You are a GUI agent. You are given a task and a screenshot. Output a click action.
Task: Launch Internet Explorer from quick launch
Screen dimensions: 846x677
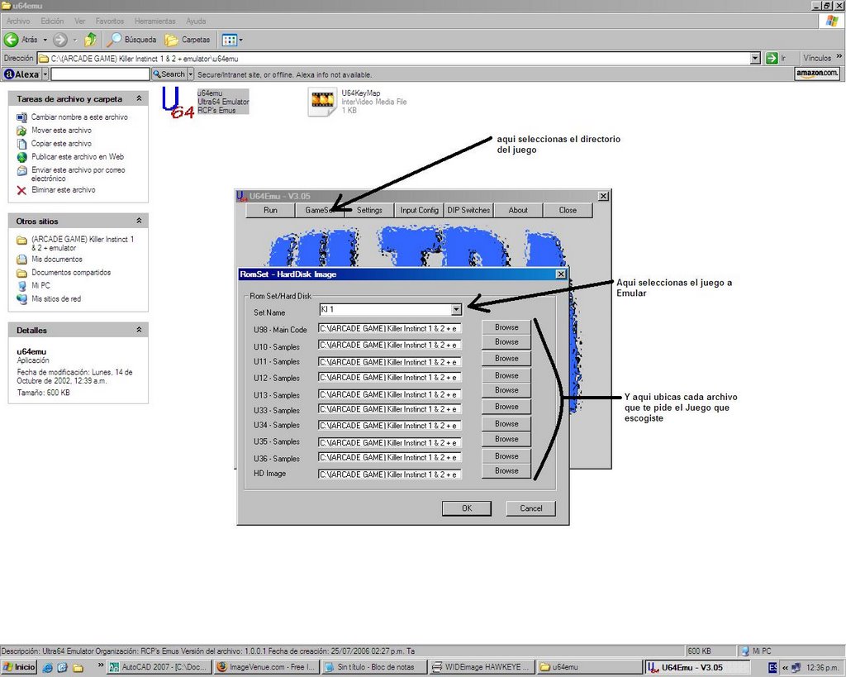tap(47, 667)
